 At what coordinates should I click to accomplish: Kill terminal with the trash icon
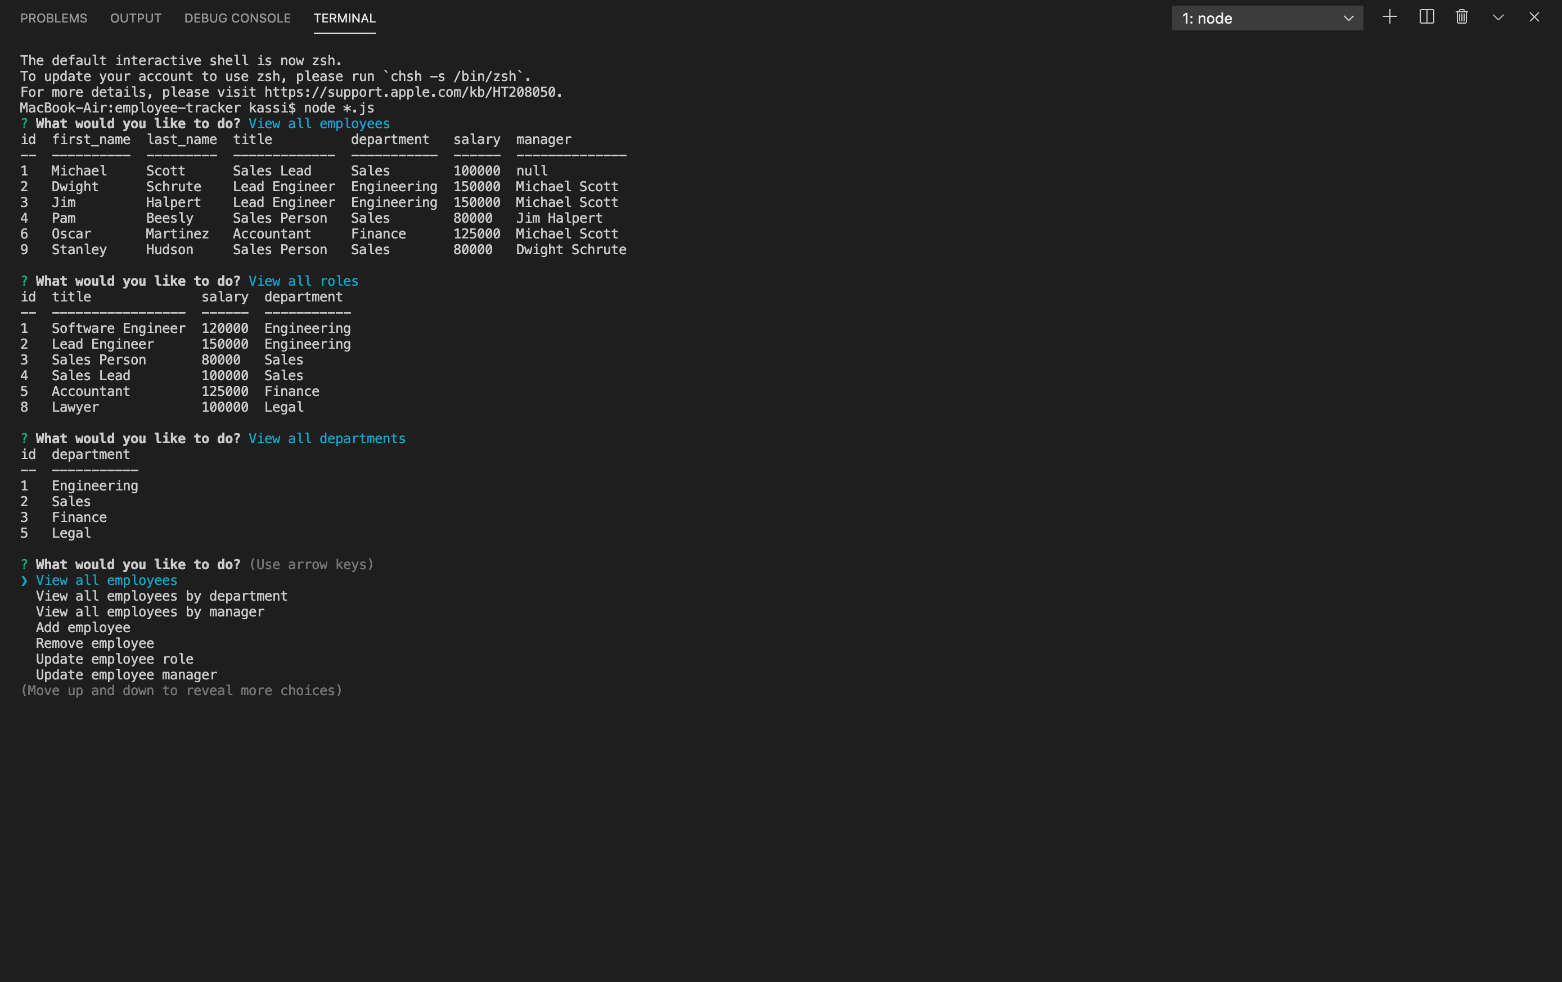(x=1461, y=17)
